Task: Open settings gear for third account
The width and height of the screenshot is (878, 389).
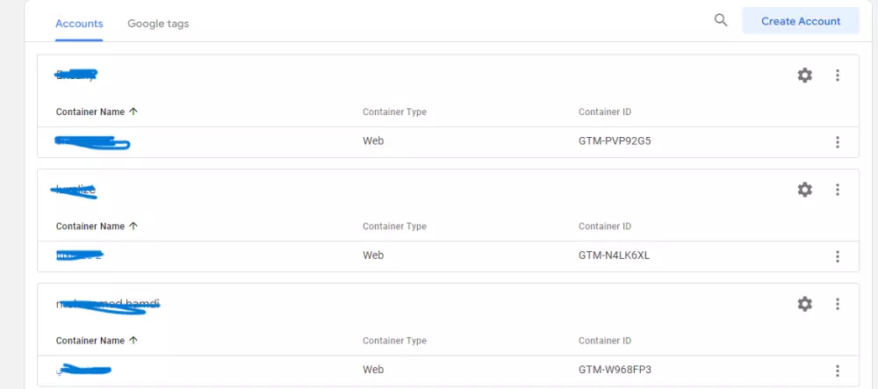Action: point(804,304)
